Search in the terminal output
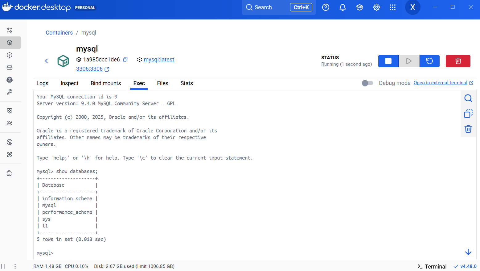This screenshot has width=480, height=271. (x=468, y=98)
